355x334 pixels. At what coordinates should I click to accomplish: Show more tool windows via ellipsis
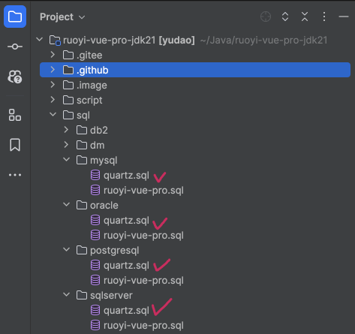point(15,175)
